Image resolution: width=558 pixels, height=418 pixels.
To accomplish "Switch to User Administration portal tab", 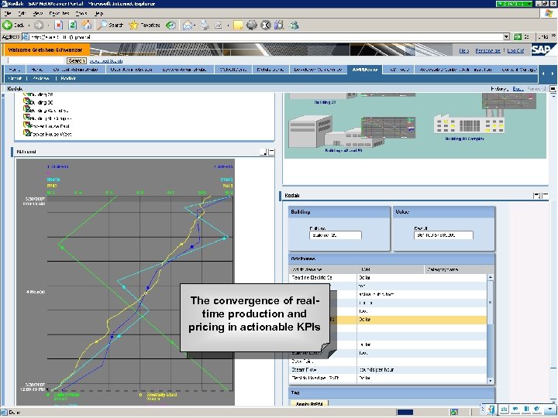I will pos(131,70).
